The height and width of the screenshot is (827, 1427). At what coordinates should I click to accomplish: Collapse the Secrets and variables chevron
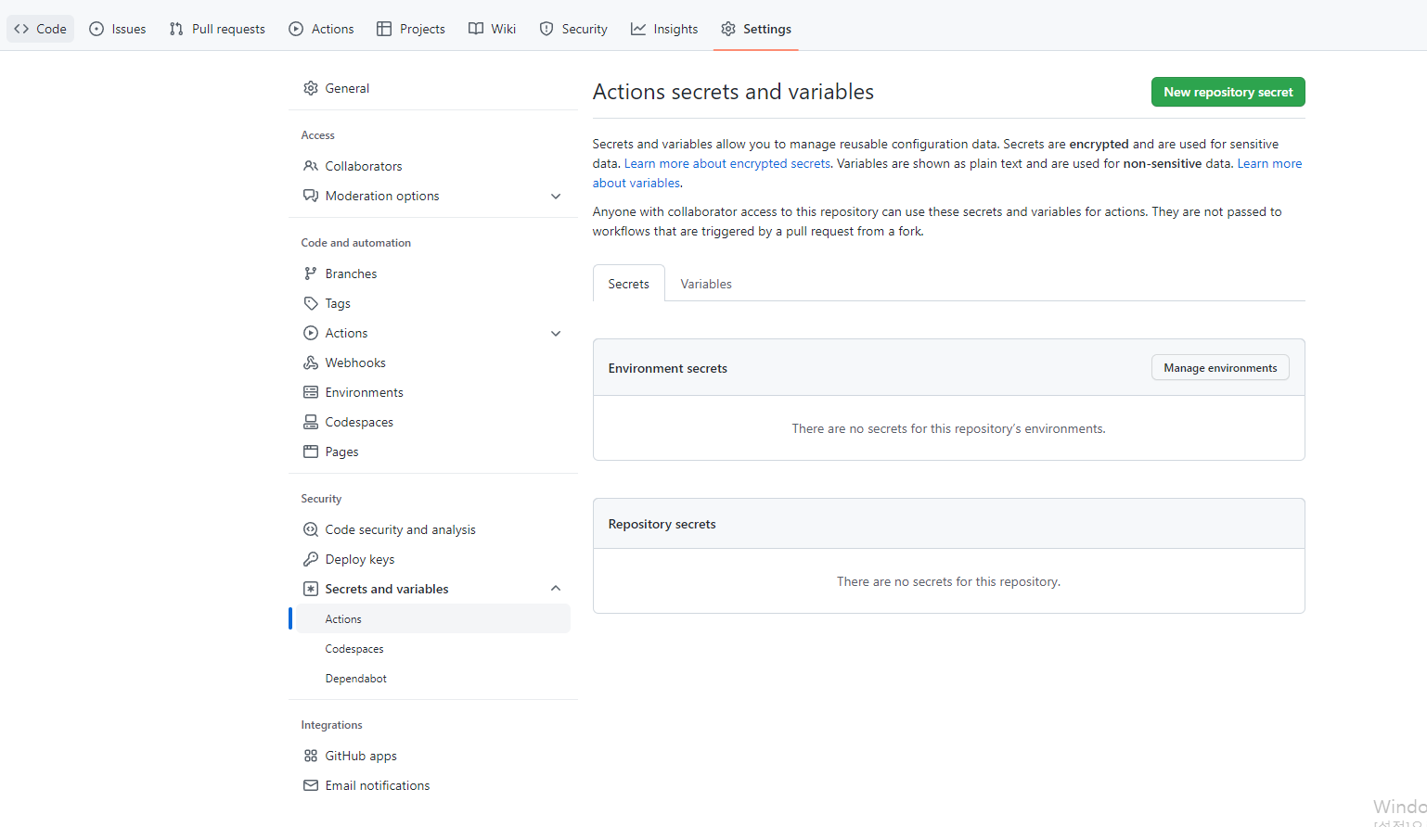[x=556, y=589]
